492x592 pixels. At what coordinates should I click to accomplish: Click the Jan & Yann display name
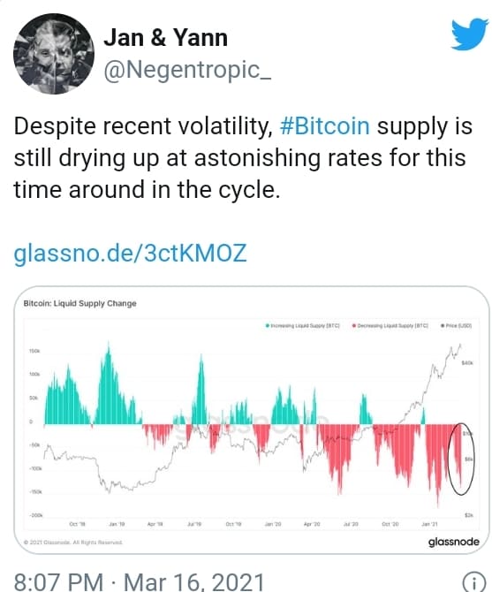coord(166,38)
